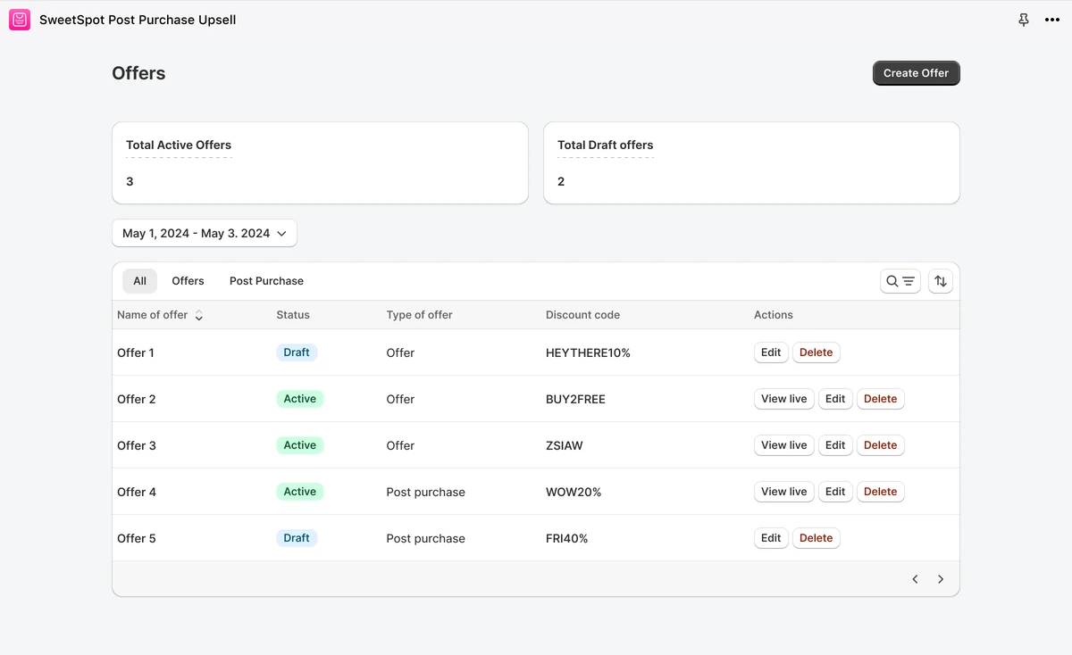The image size is (1072, 655).
Task: Sort by Name of offer column arrows
Action: coord(198,316)
